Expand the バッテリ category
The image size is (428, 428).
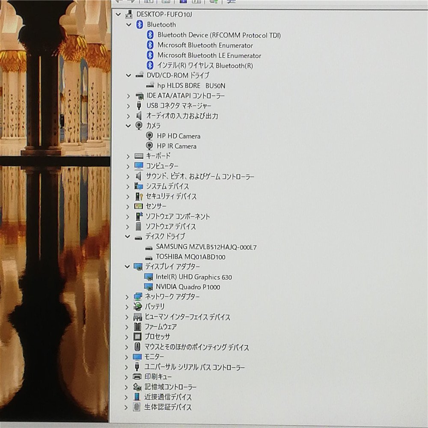127,307
